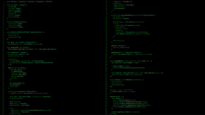The image size is (205, 115).
Task: Click the 'setInterval(() => {' line
Action: [x=117, y=96]
